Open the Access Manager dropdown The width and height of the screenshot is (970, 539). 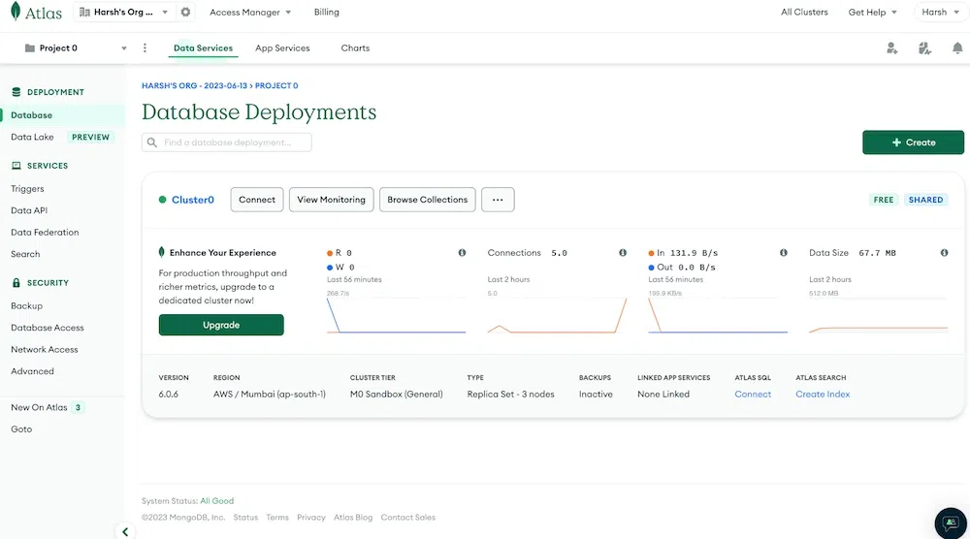point(250,12)
